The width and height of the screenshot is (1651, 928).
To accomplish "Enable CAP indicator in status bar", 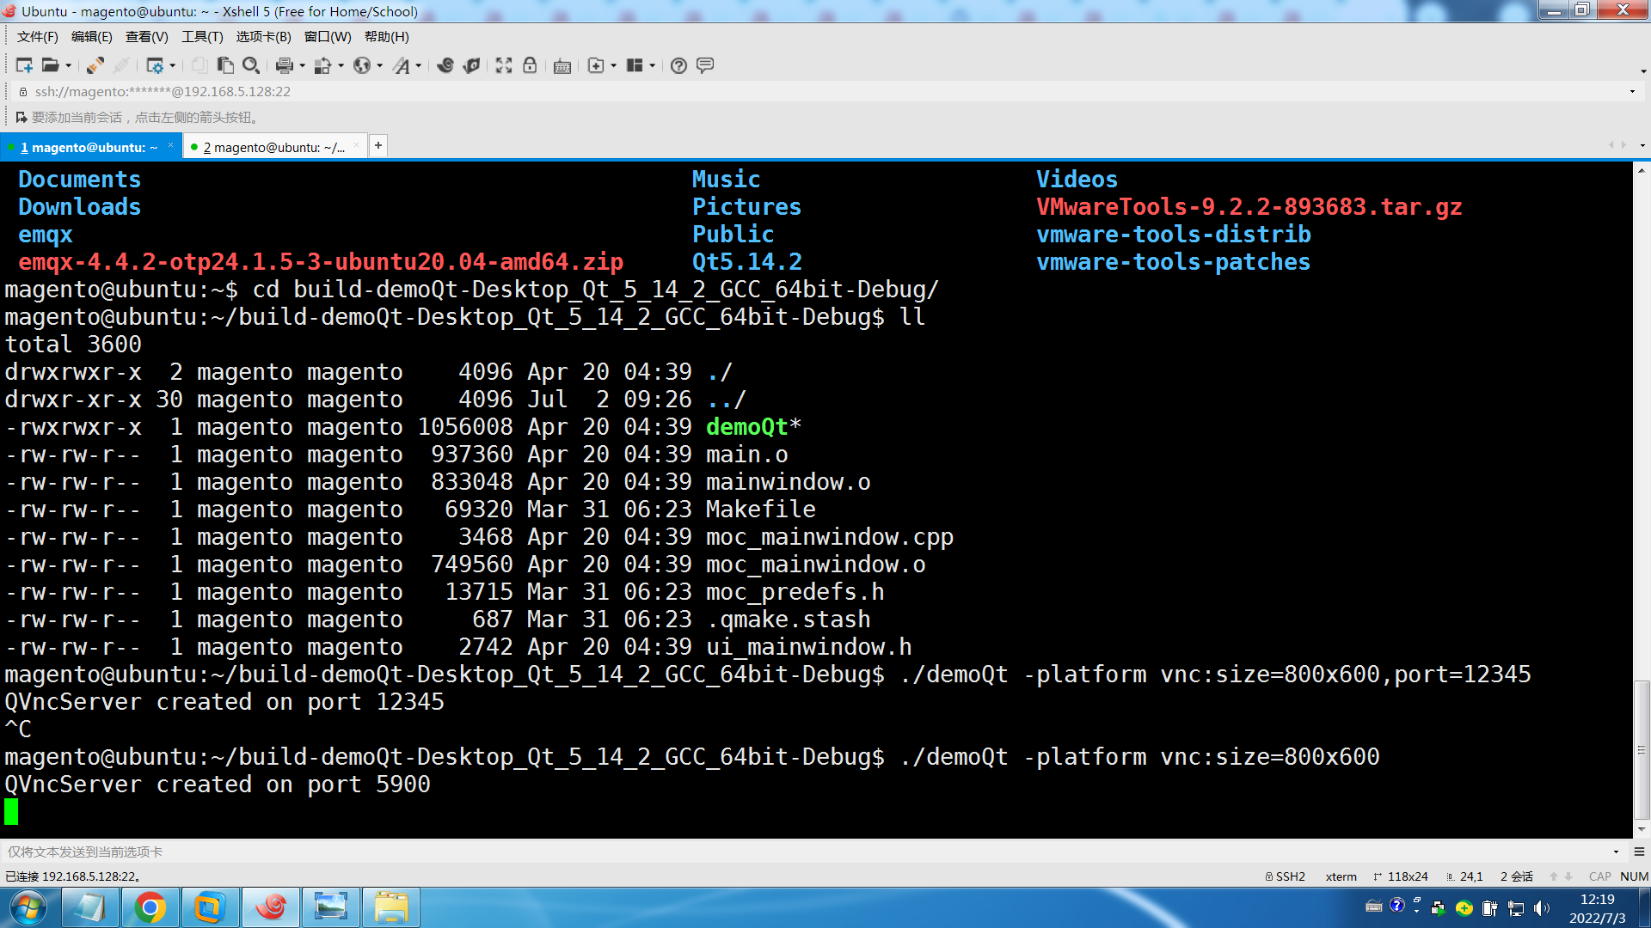I will coord(1599,876).
